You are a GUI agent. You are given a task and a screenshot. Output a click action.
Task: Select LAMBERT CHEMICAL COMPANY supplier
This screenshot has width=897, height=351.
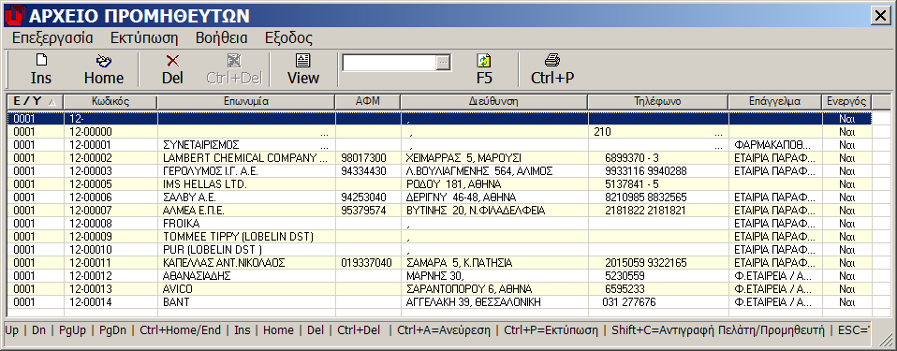coord(439,158)
